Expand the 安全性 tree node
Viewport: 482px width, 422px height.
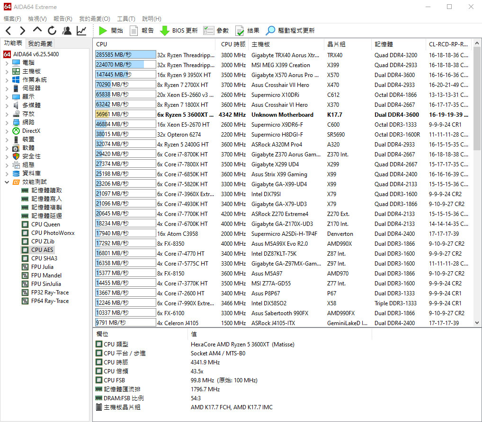[x=7, y=157]
